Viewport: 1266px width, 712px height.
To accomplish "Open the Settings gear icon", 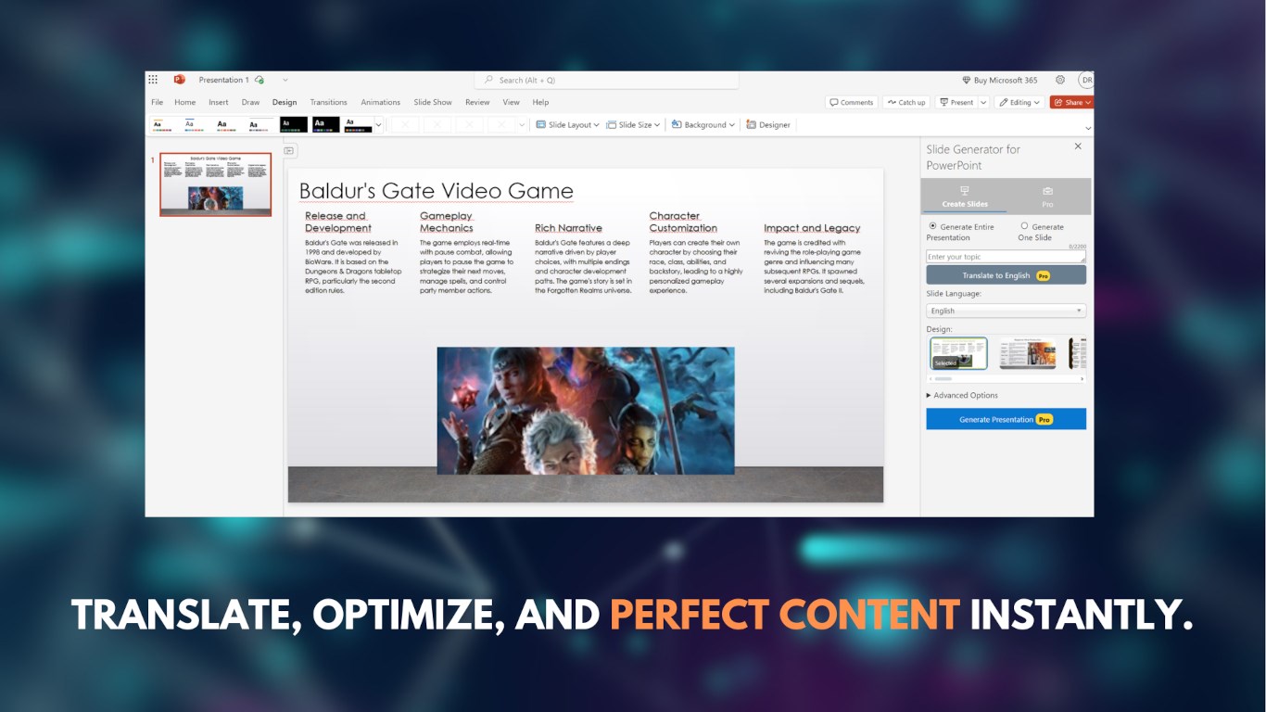I will pos(1060,80).
